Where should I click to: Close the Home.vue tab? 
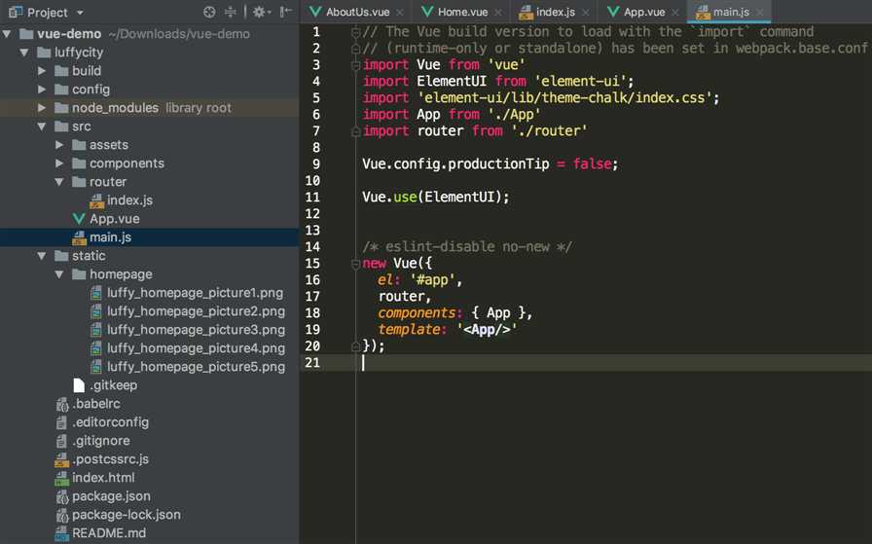click(x=497, y=13)
